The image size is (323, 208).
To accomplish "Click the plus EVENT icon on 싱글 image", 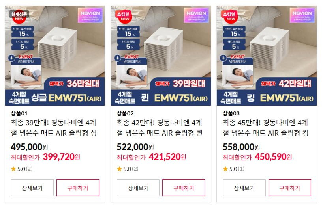I will pos(11,58).
